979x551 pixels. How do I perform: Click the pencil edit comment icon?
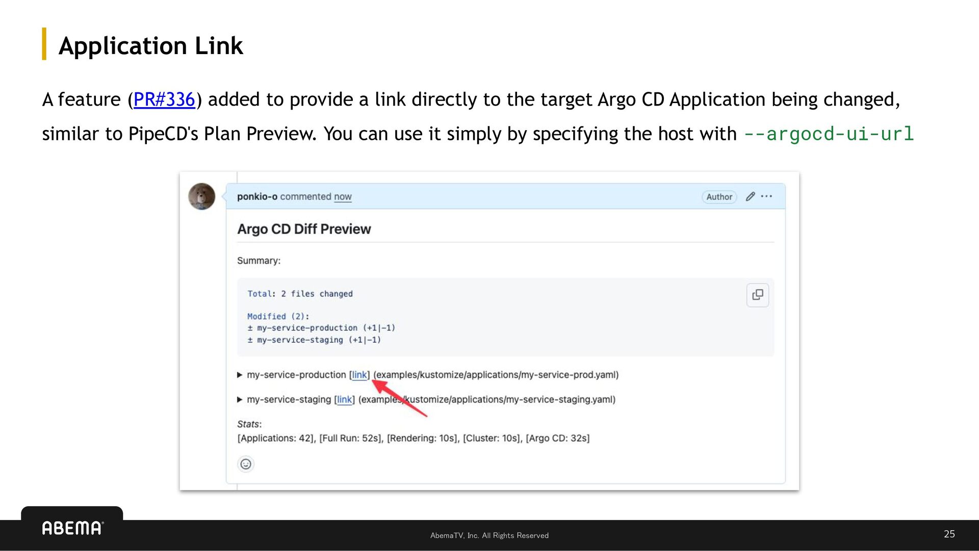point(750,196)
